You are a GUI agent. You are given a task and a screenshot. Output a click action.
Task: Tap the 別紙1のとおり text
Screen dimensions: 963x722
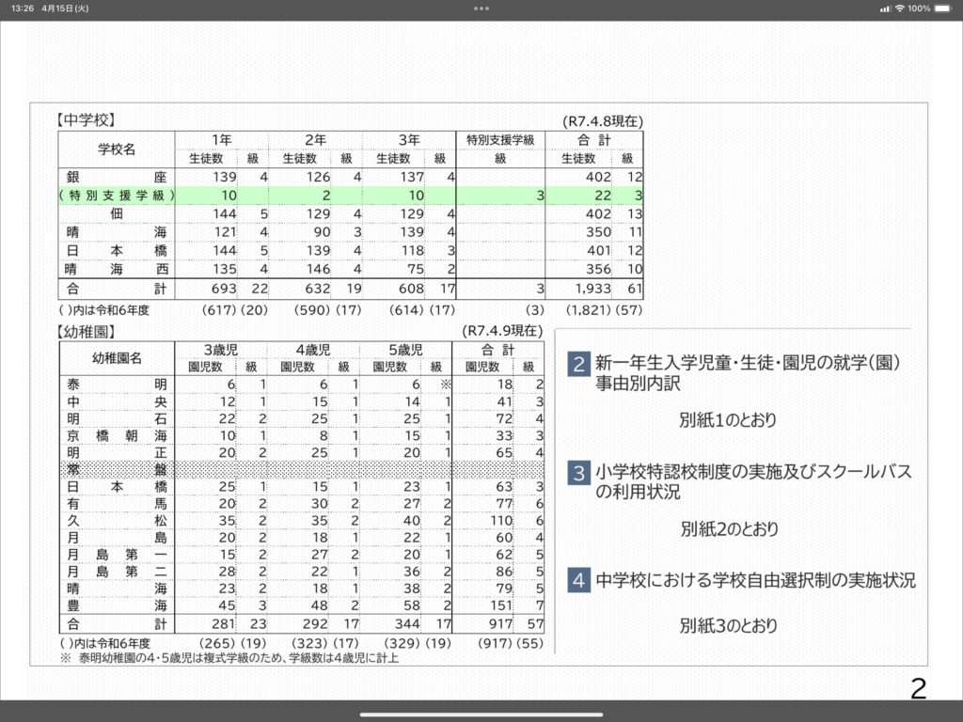pyautogui.click(x=728, y=420)
